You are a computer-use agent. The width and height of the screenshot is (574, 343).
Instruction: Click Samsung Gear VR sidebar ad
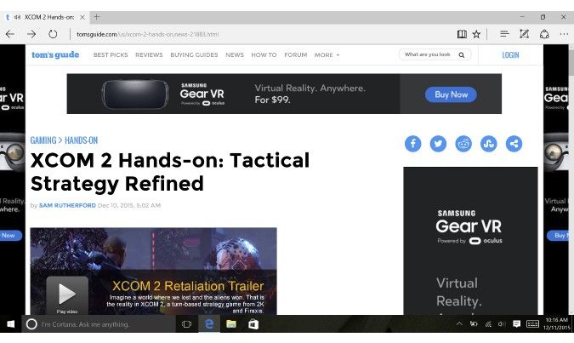click(470, 241)
